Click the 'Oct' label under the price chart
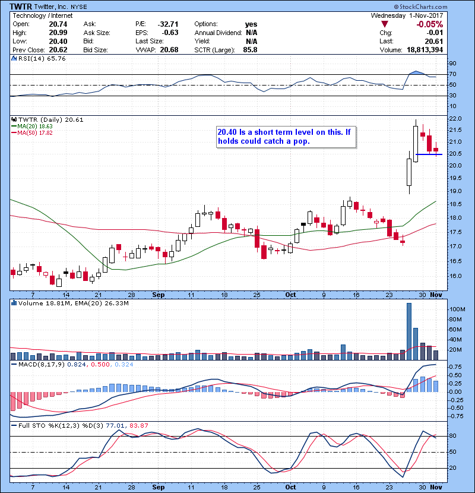This screenshot has height=493, width=475. (290, 295)
